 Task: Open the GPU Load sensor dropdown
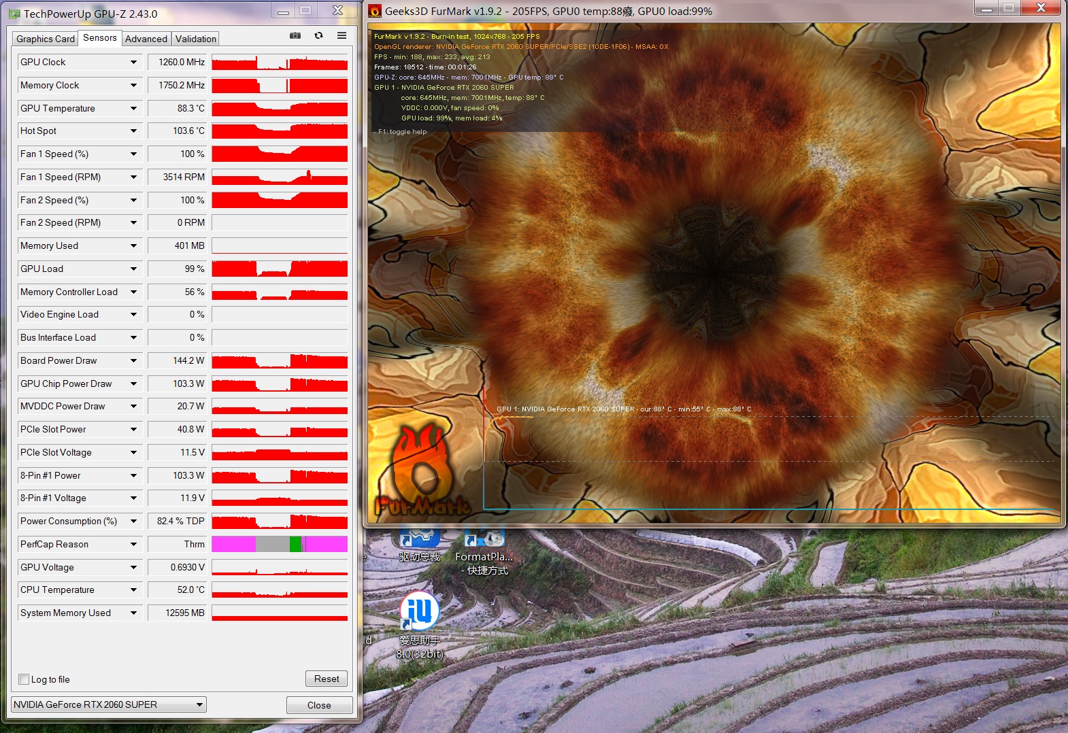[133, 269]
